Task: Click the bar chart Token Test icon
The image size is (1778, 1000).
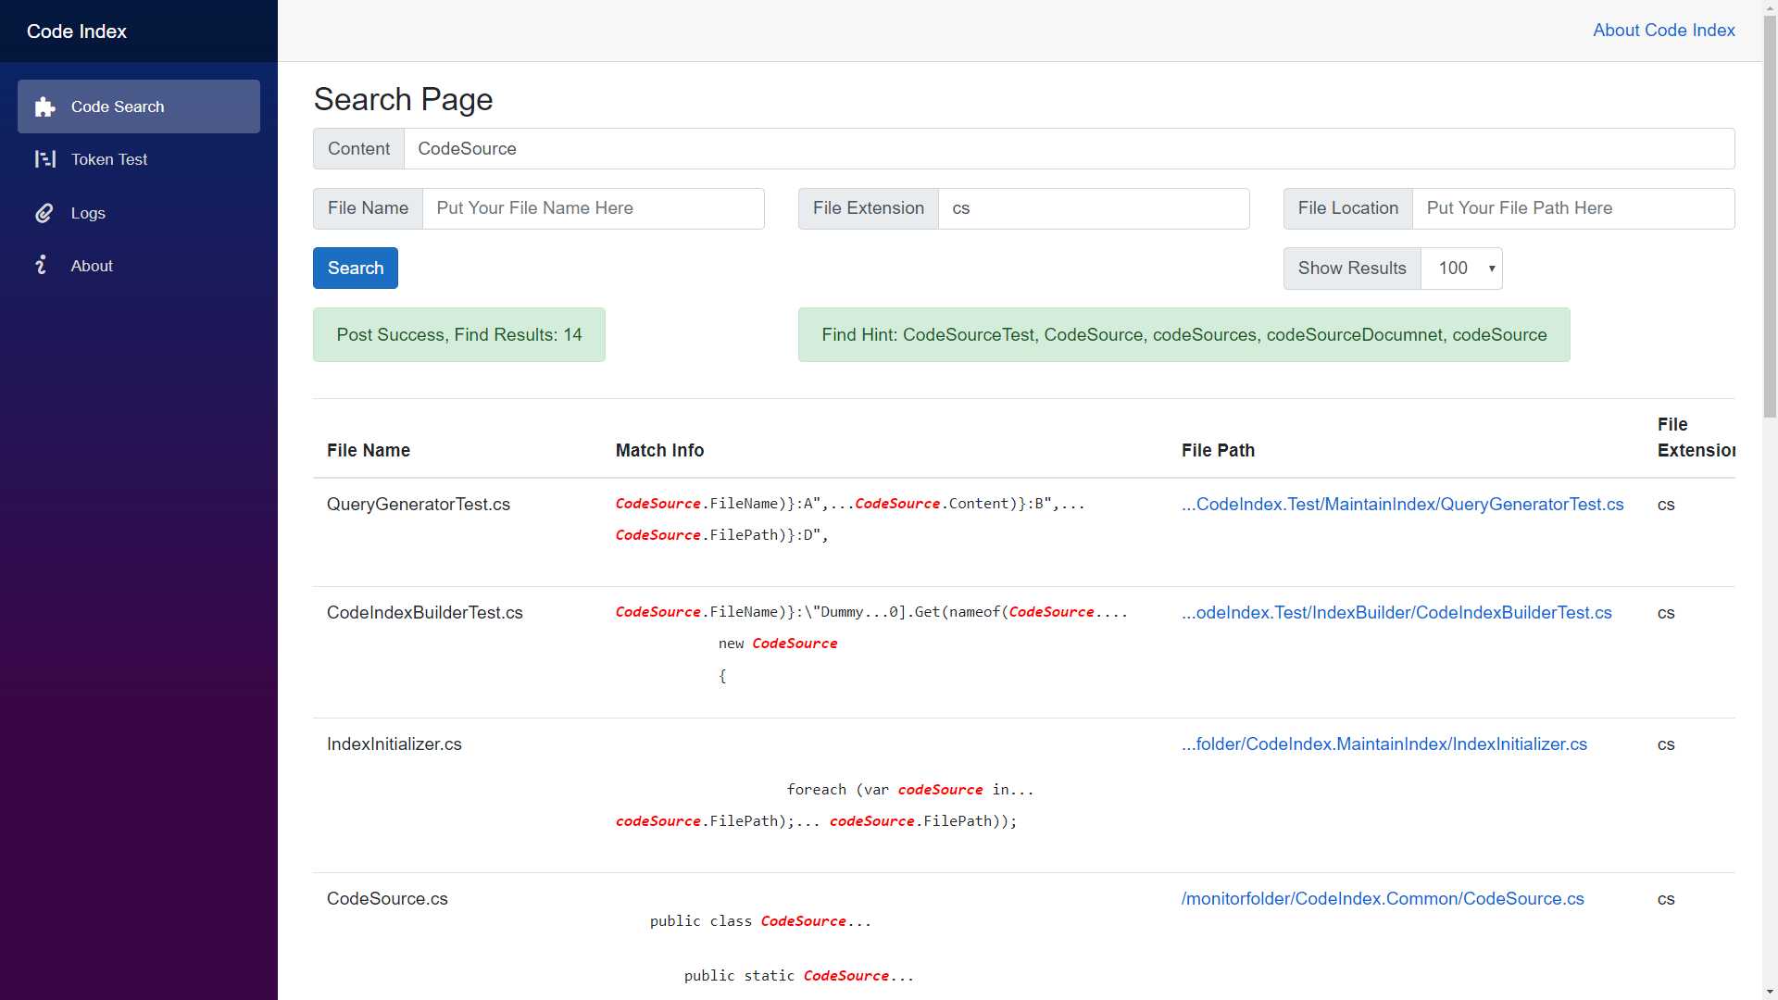Action: 44,158
